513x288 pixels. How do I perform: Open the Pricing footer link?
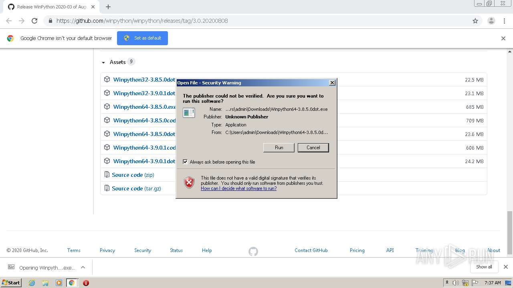(357, 250)
